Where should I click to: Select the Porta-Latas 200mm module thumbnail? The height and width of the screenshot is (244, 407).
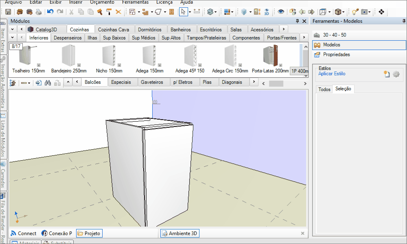click(270, 59)
